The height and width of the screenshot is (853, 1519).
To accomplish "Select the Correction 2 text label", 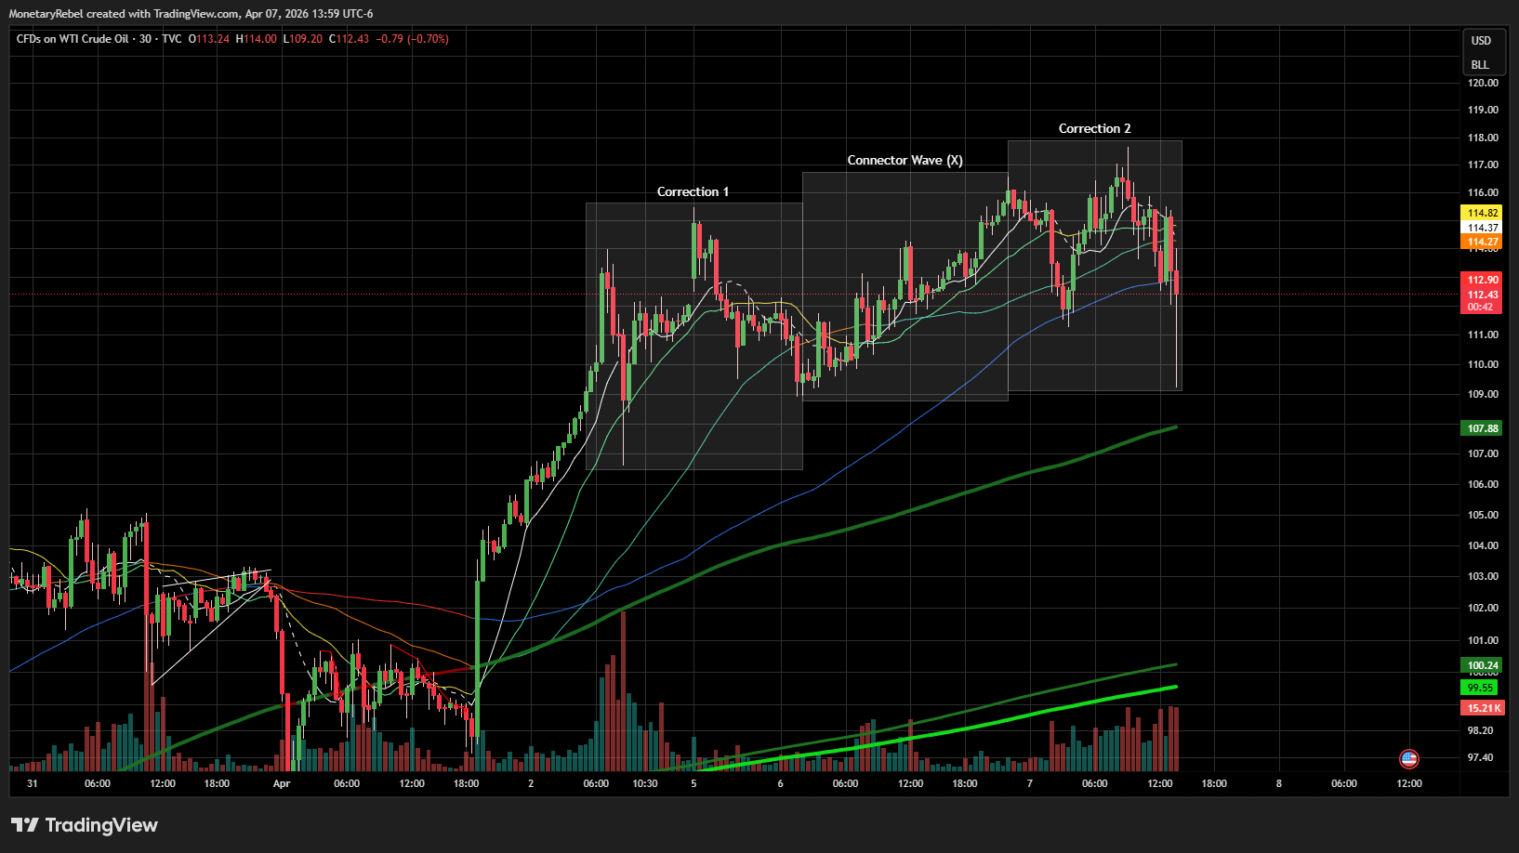I will point(1094,128).
